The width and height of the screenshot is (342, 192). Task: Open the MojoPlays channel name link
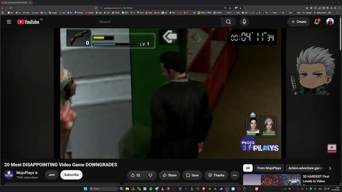[25, 173]
